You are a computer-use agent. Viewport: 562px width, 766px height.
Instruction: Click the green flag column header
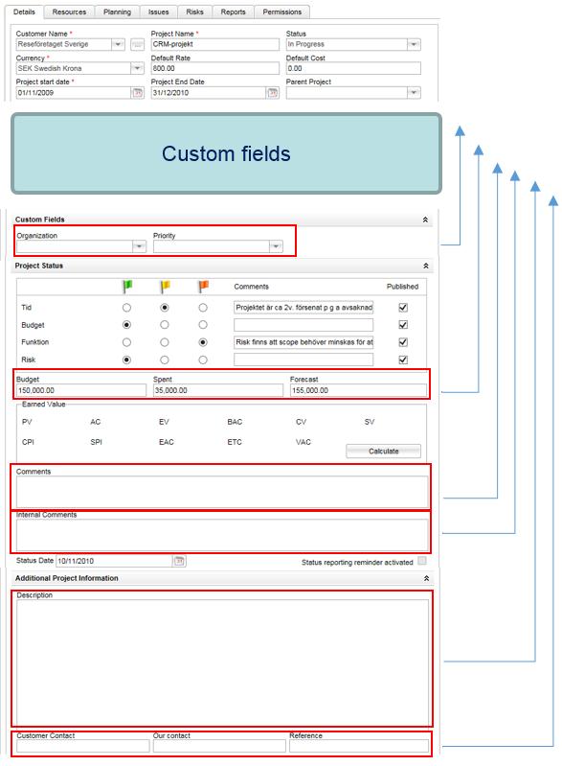[x=127, y=287]
